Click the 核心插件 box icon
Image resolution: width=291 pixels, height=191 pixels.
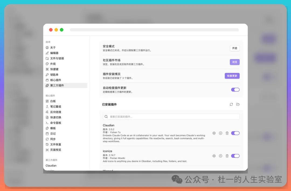tap(47, 80)
